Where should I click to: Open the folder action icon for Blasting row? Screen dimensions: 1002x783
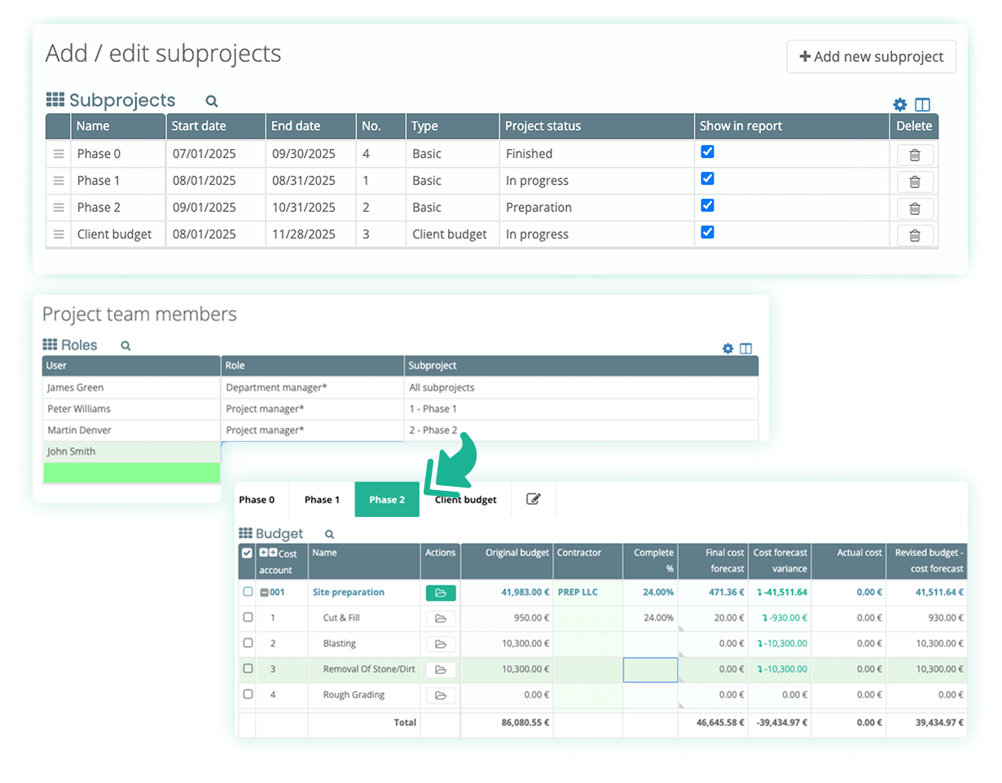click(441, 644)
